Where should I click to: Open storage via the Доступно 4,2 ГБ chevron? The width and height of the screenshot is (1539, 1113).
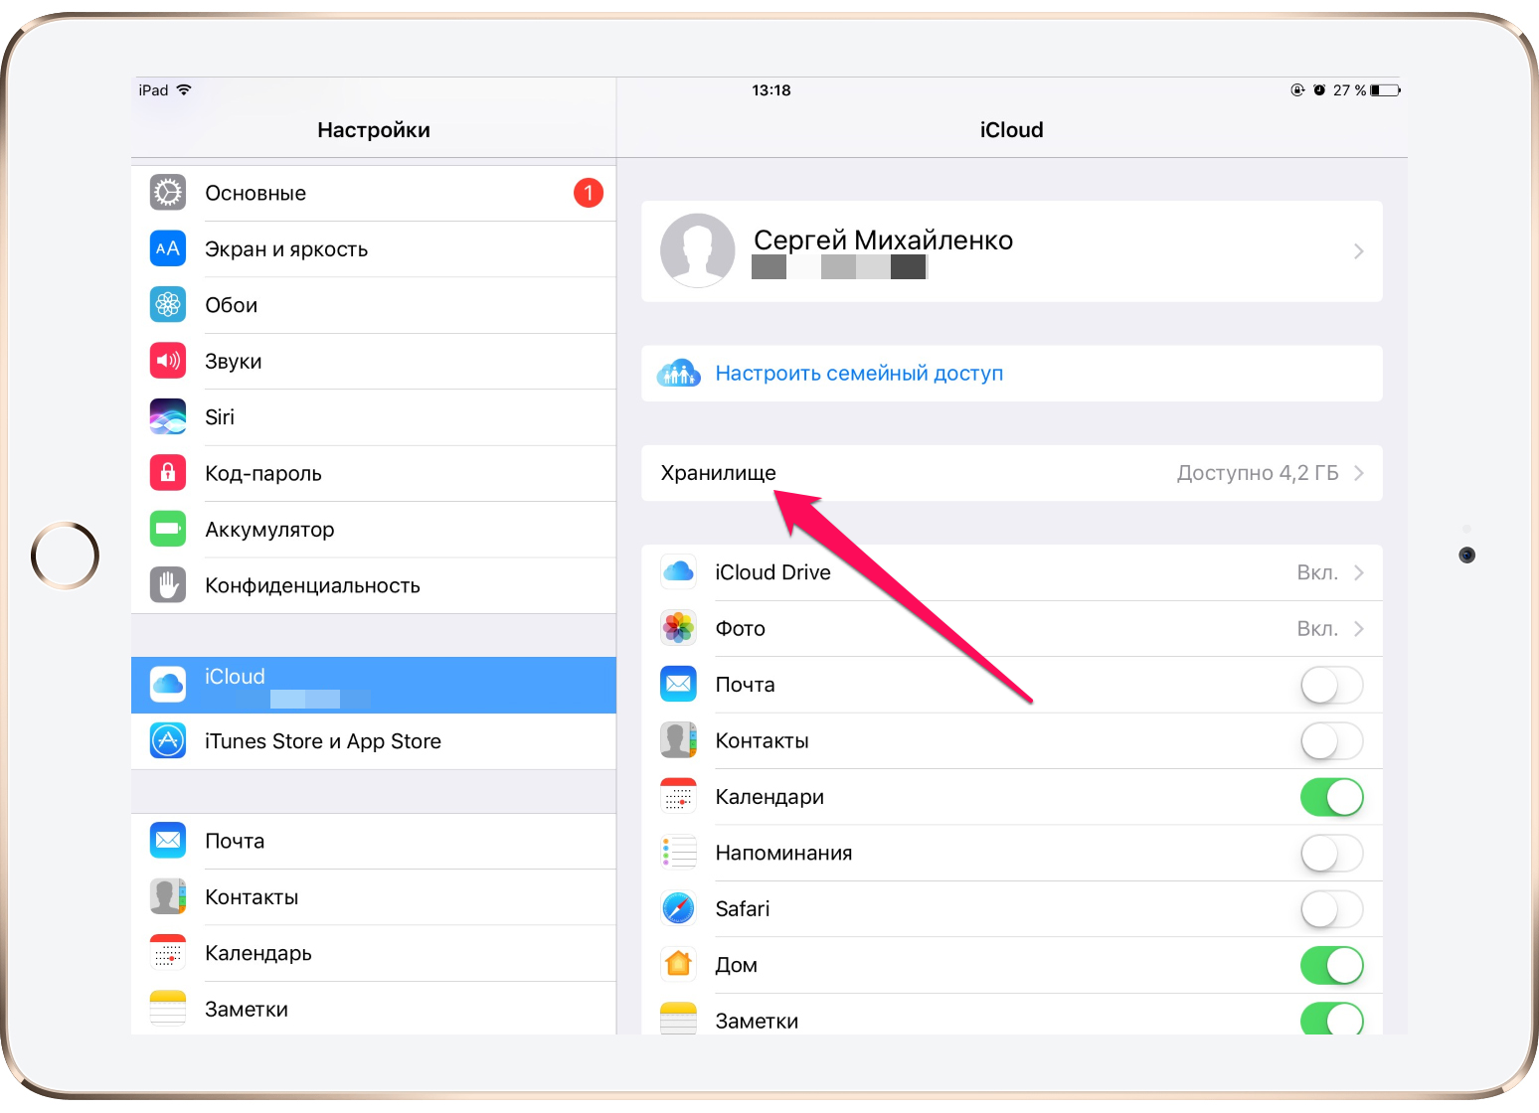pos(1359,473)
